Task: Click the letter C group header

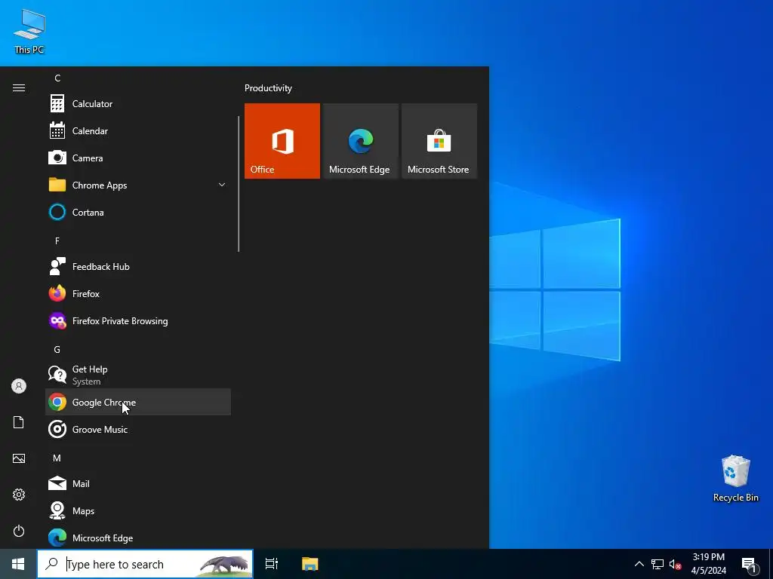Action: (57, 78)
